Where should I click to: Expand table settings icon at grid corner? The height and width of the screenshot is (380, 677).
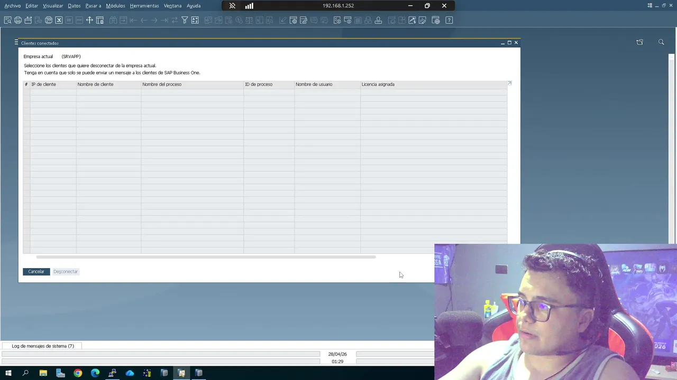[509, 83]
